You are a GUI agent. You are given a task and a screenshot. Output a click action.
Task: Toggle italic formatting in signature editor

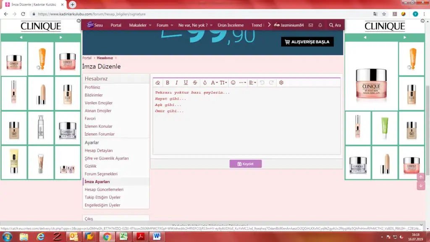pyautogui.click(x=176, y=83)
